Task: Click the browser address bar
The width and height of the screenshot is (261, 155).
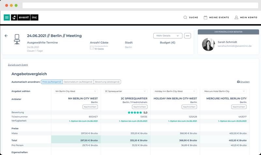Action: coord(140,5)
